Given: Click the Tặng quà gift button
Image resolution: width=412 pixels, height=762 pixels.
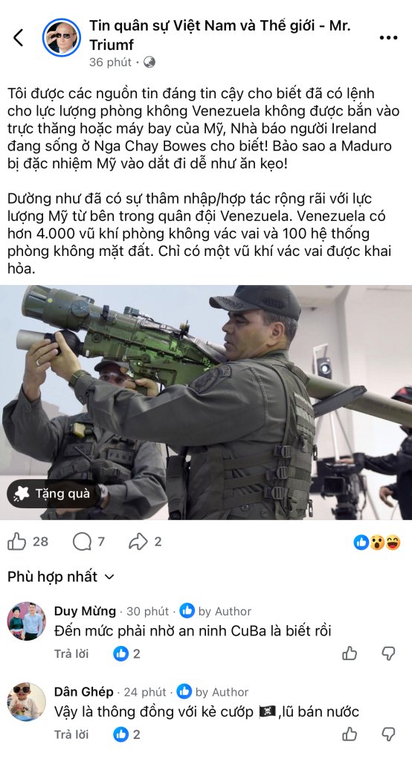Looking at the screenshot, I should pos(53,494).
